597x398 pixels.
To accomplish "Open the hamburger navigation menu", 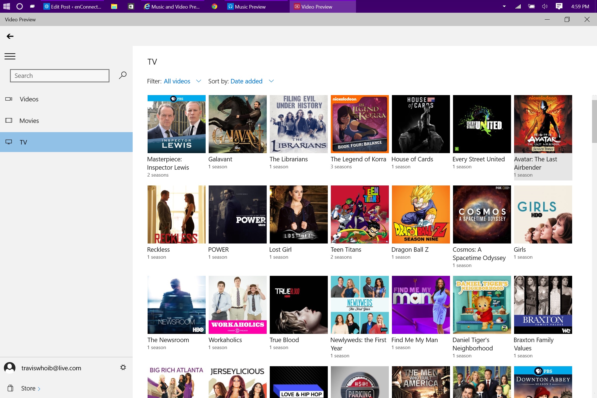I will pos(10,56).
